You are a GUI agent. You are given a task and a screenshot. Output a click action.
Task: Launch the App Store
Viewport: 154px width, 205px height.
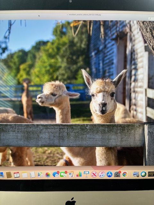[x=109, y=174]
